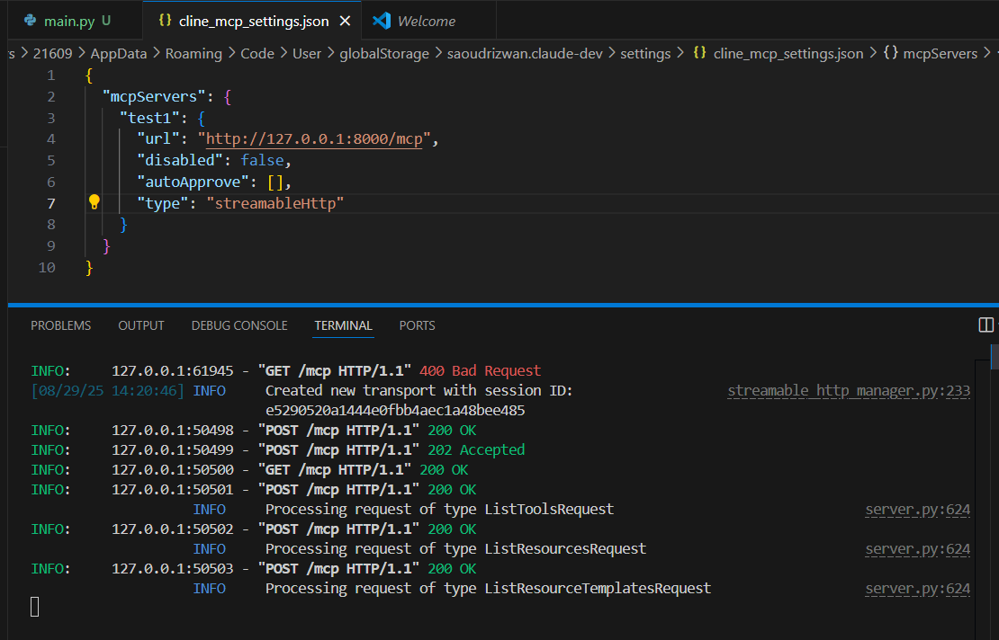Click line number 10 in the gutter

click(47, 267)
